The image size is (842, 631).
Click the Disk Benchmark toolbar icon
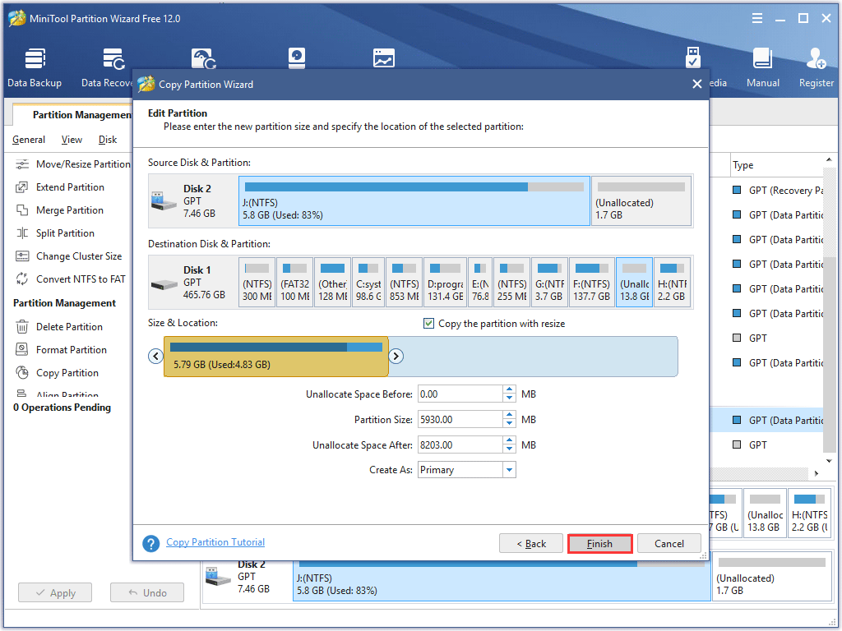click(x=296, y=58)
